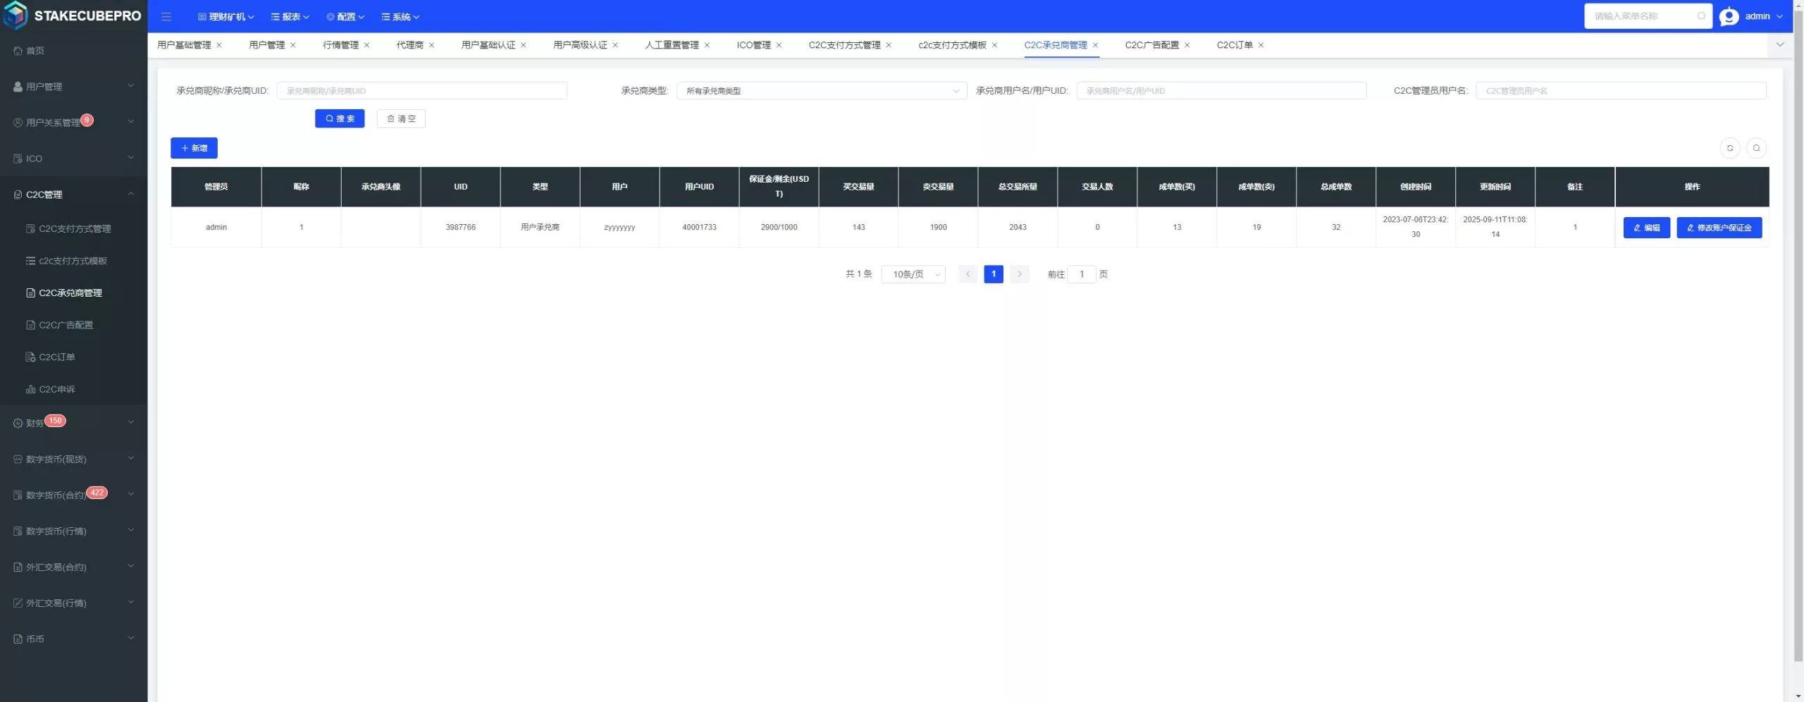Focus the 前往 page number input

coord(1081,274)
